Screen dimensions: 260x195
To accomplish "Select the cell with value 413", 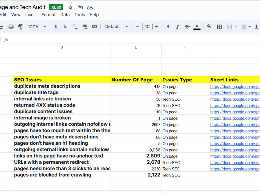I will coord(136,87).
